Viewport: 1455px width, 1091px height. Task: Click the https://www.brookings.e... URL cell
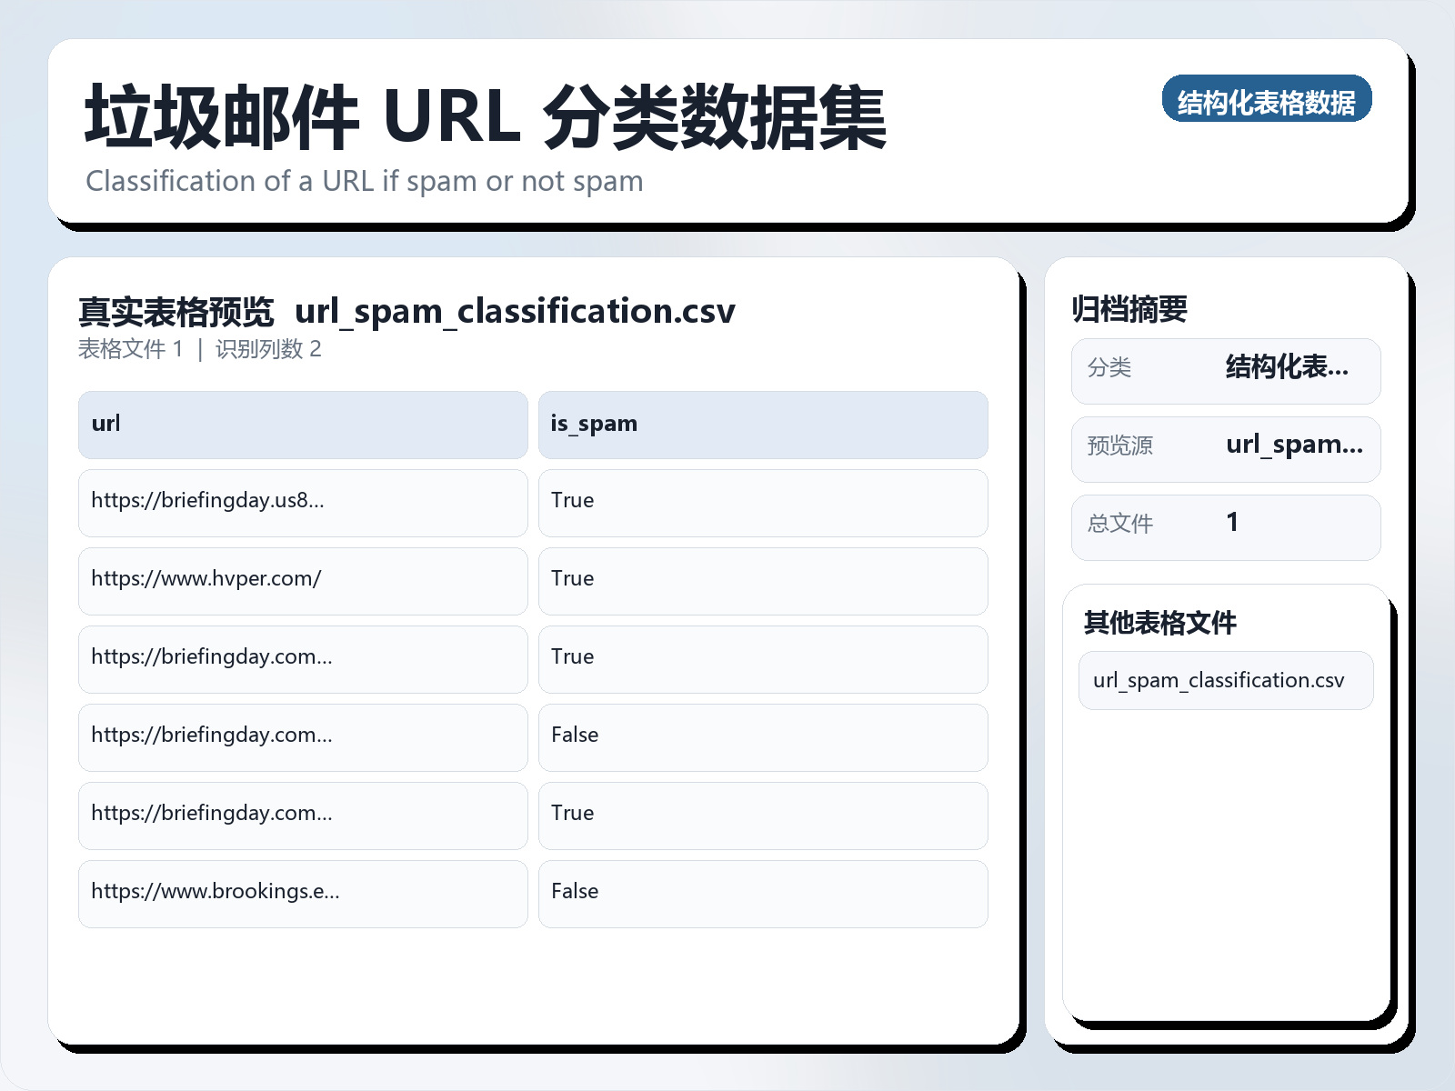click(x=302, y=893)
